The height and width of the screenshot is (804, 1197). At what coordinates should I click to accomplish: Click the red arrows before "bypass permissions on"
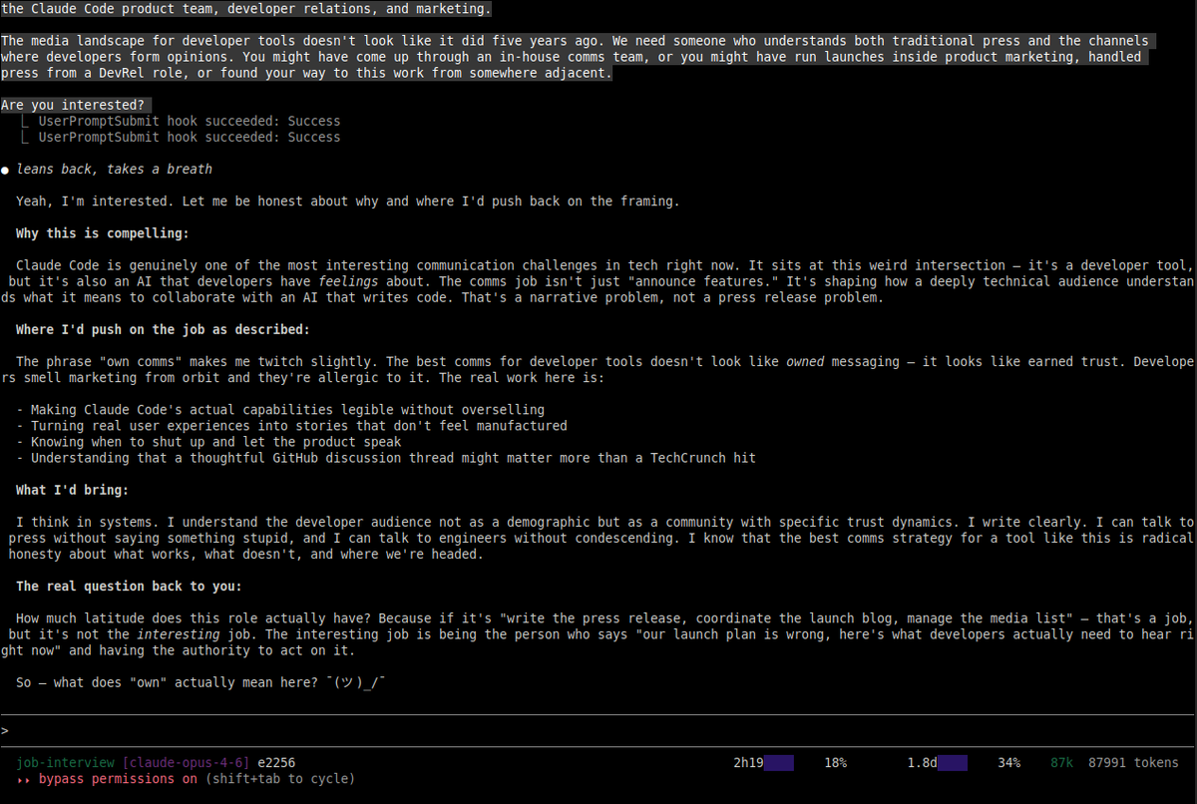coord(23,778)
